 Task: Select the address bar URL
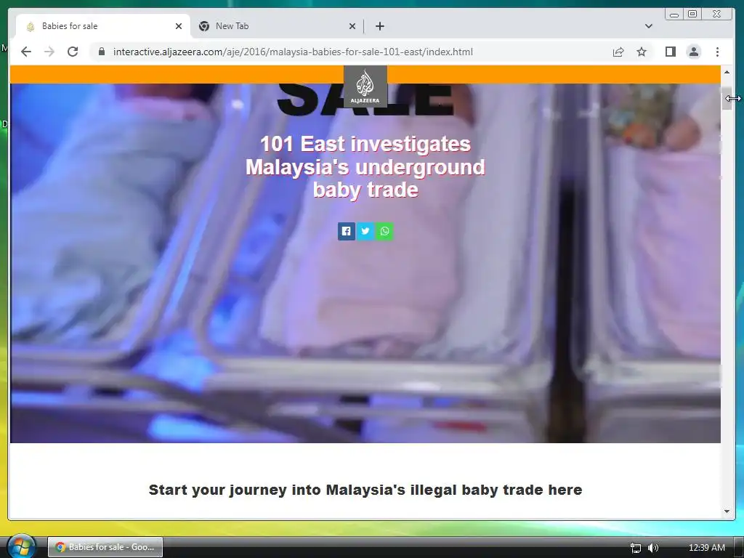coord(293,52)
